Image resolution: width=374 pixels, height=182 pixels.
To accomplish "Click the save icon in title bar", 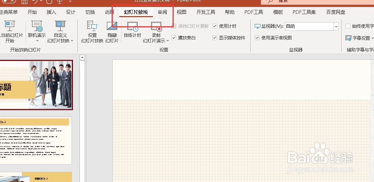I will (x=24, y=2).
